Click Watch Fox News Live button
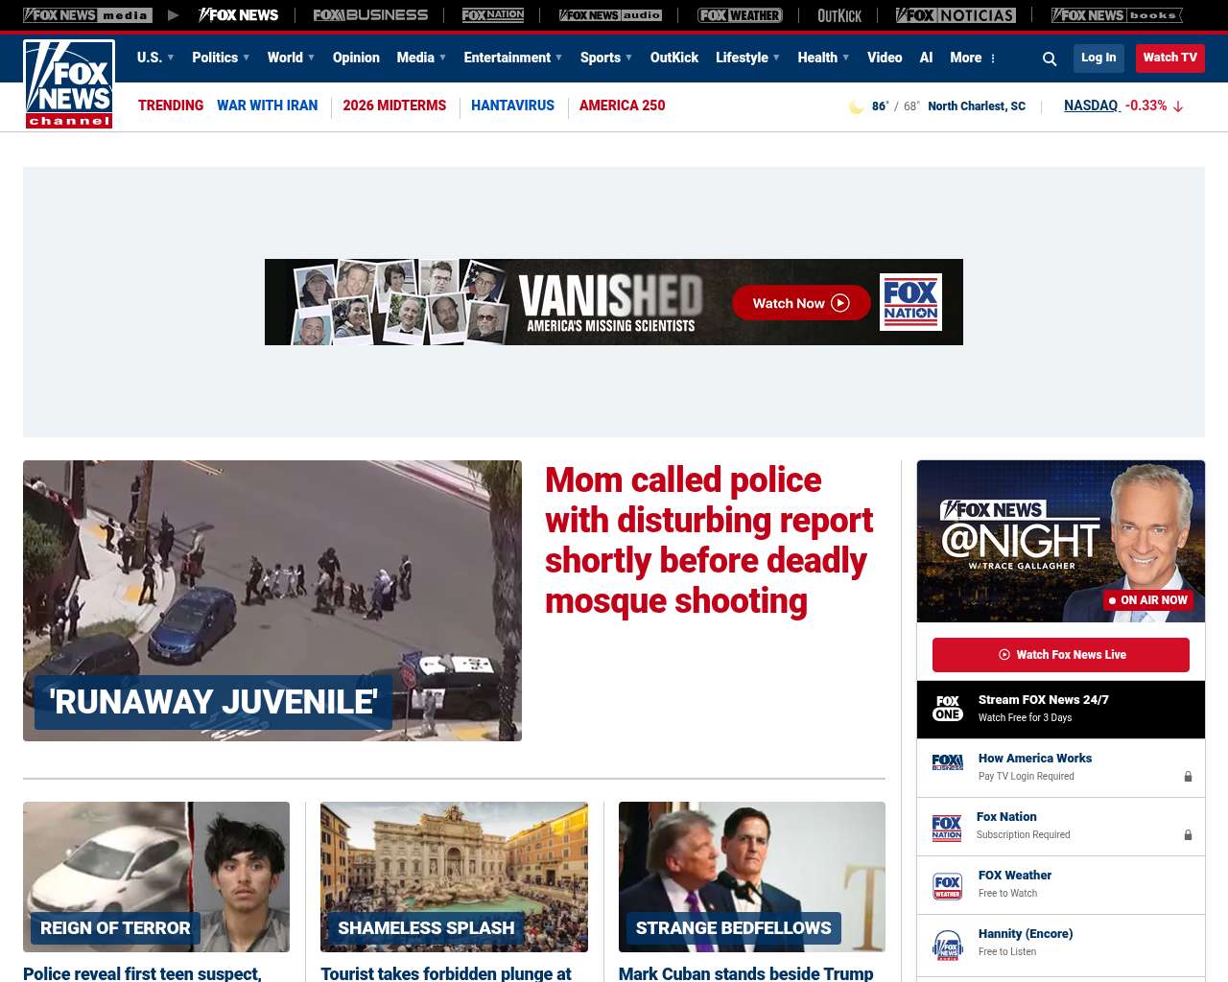1228x982 pixels. click(x=1061, y=655)
